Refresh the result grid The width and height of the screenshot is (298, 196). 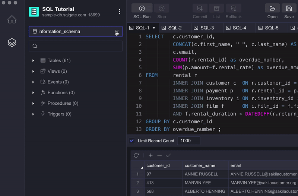(136, 155)
